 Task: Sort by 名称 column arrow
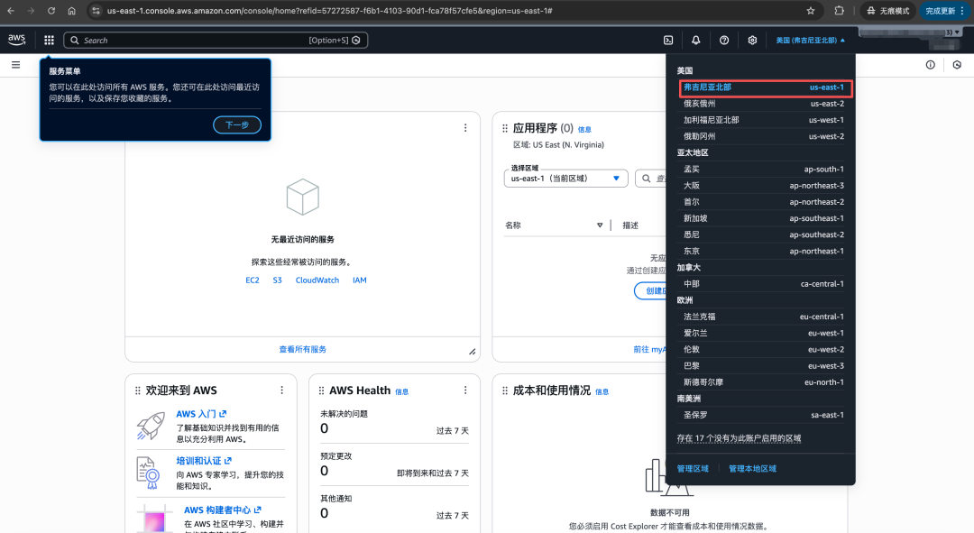click(600, 225)
